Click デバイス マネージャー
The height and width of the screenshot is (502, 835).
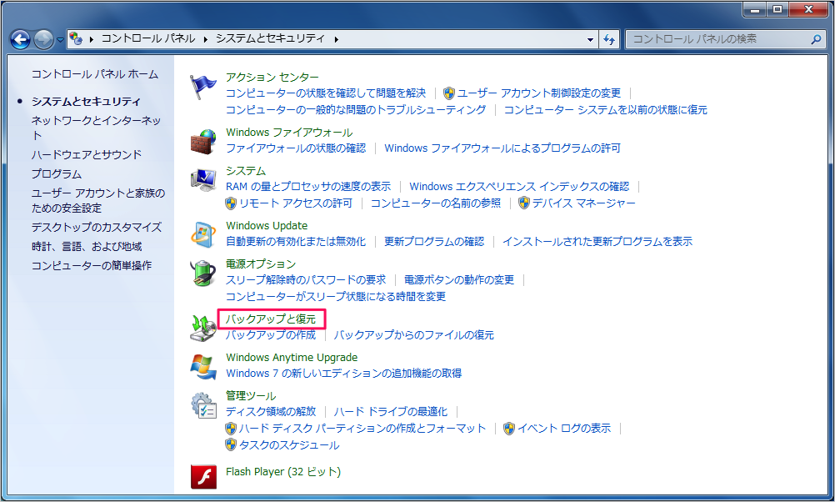[x=583, y=203]
